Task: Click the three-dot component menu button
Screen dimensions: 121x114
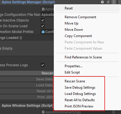Action: 114,2
